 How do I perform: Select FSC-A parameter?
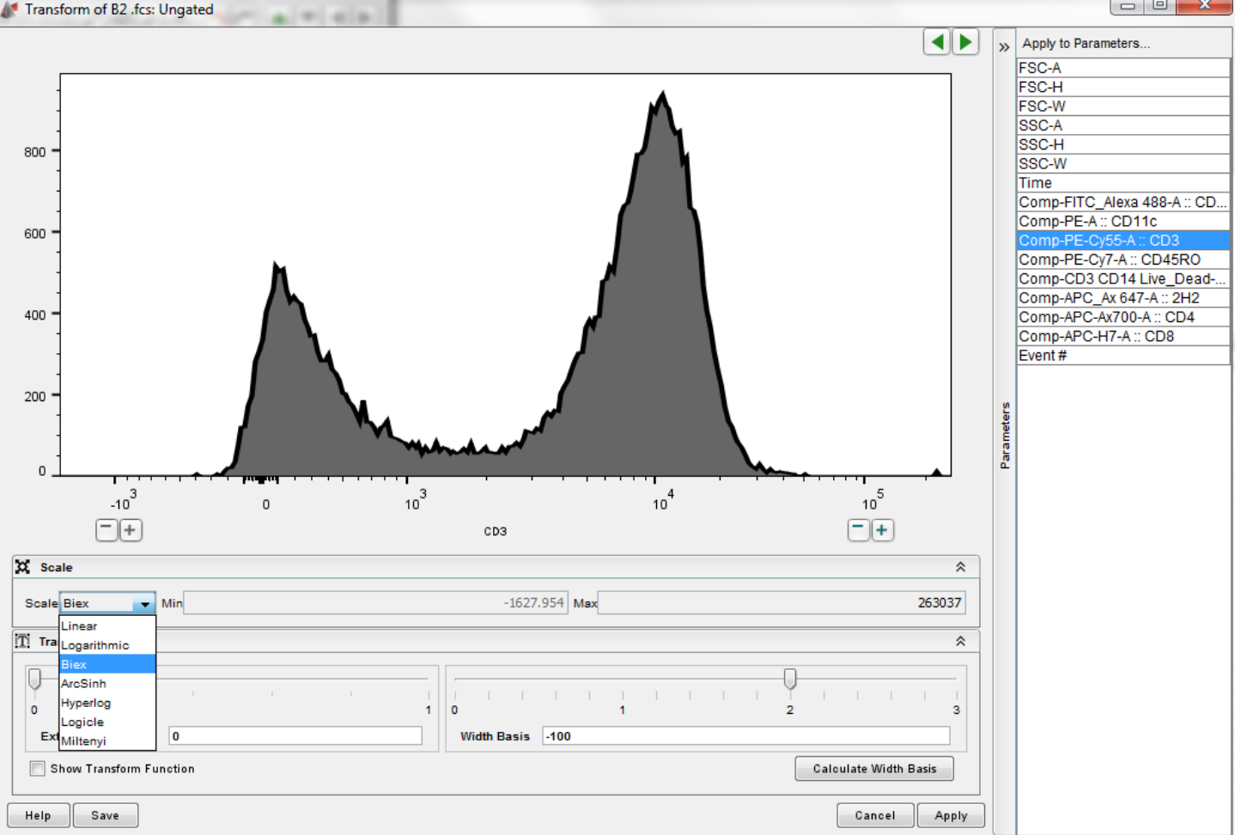1122,68
